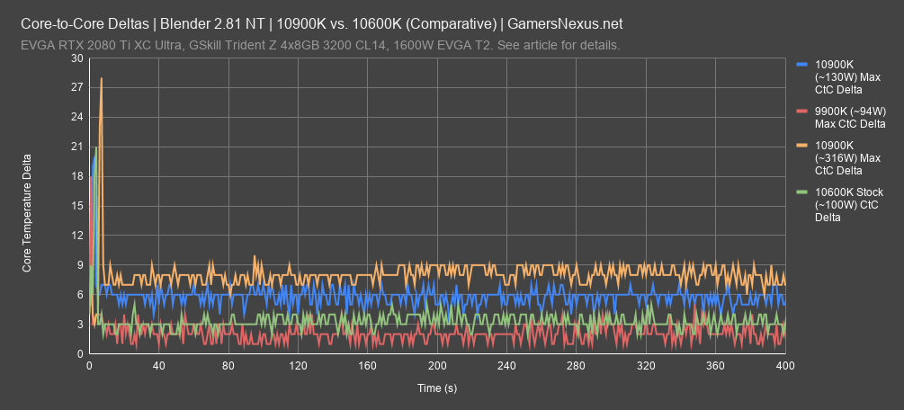Click the orange line's spike peak near 28

pyautogui.click(x=102, y=78)
